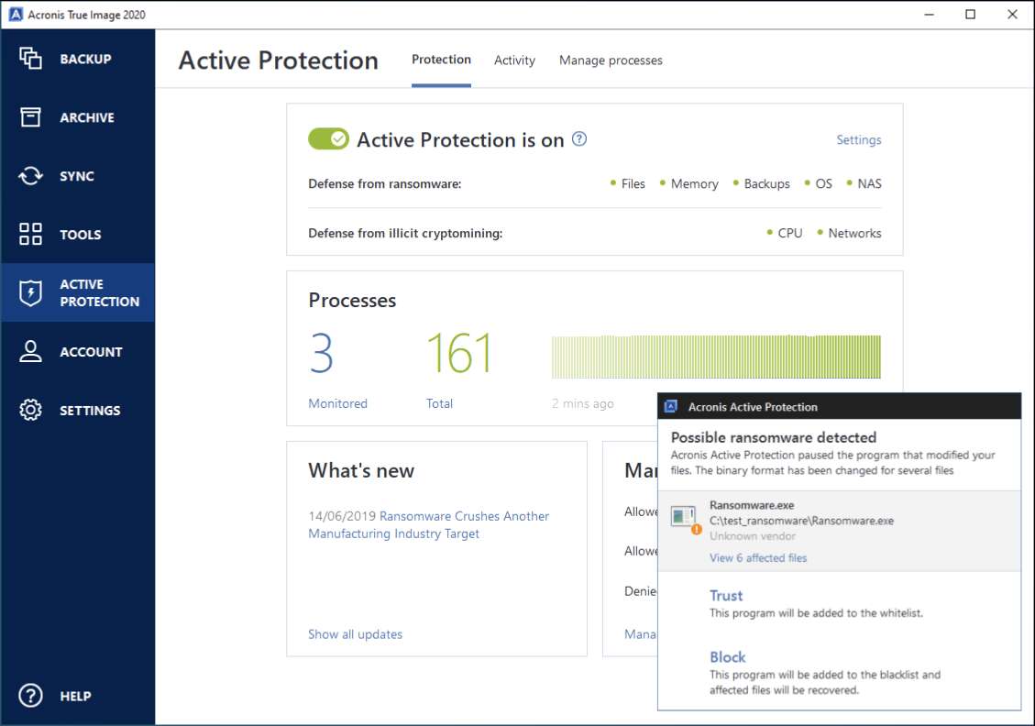Click the Tools grid icon
The width and height of the screenshot is (1035, 726).
[31, 235]
